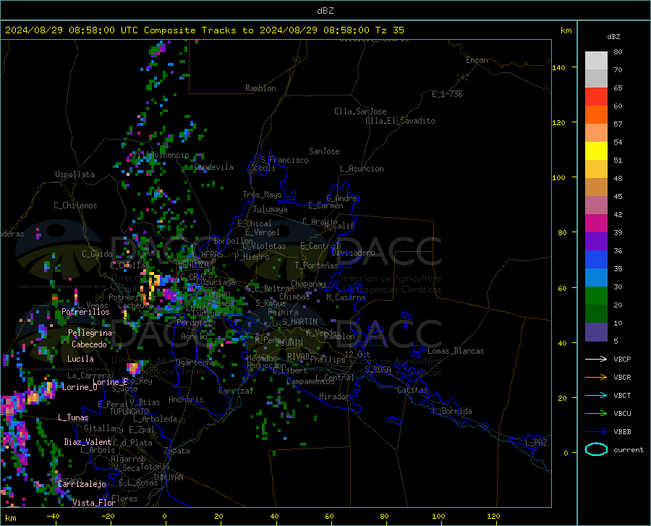Click the 'Uspallata' map label

75,174
